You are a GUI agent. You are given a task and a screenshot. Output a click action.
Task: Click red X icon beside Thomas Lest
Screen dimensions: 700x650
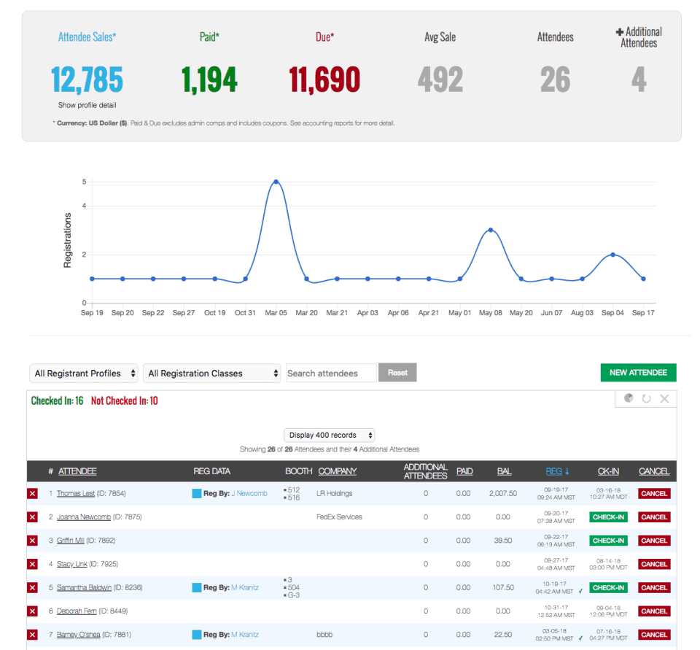33,494
